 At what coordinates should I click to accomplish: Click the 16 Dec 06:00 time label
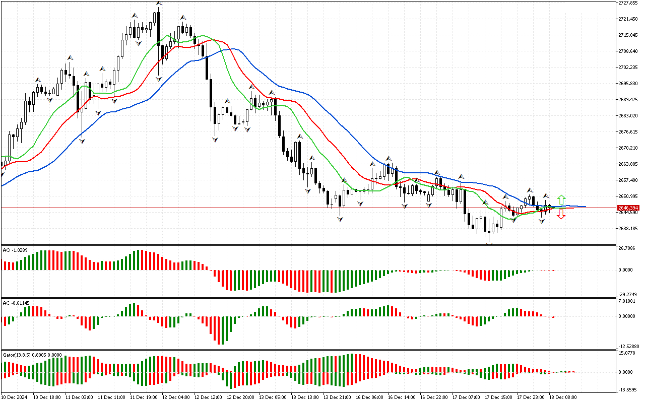click(370, 397)
